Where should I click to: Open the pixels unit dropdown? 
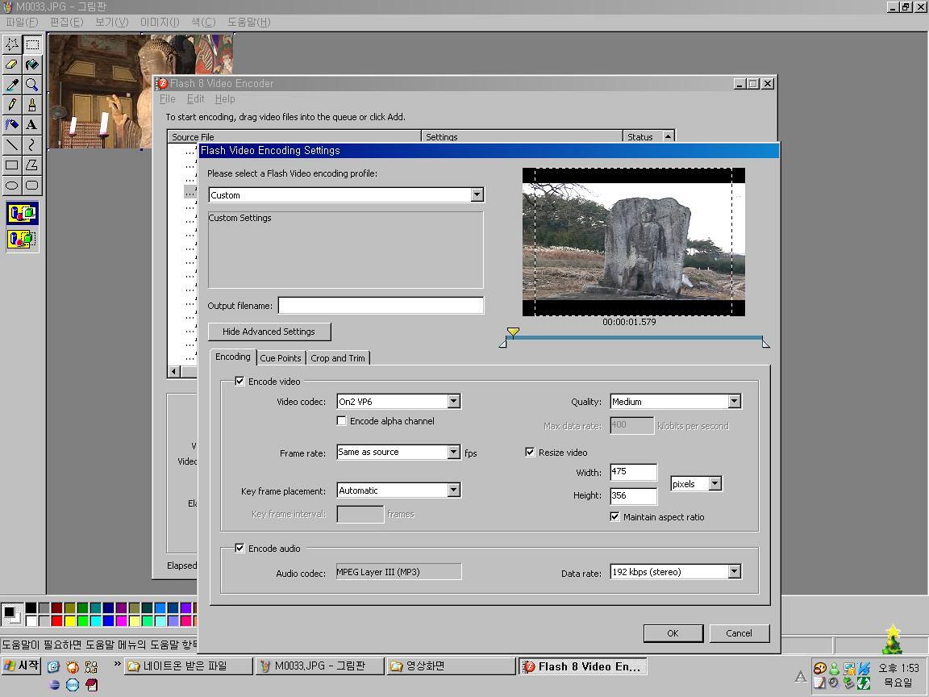click(715, 484)
